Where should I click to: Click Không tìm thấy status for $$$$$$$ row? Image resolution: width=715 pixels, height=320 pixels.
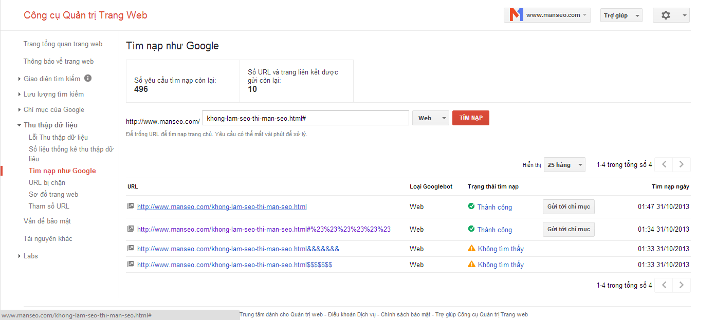(x=501, y=265)
